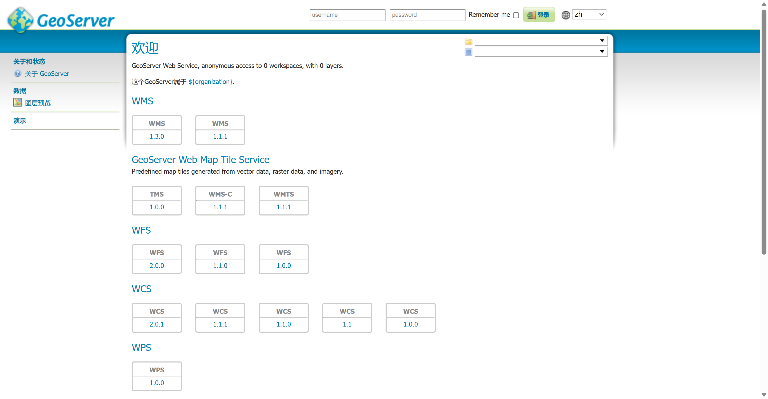Click the layer preview map icon
Image resolution: width=768 pixels, height=399 pixels.
click(18, 103)
